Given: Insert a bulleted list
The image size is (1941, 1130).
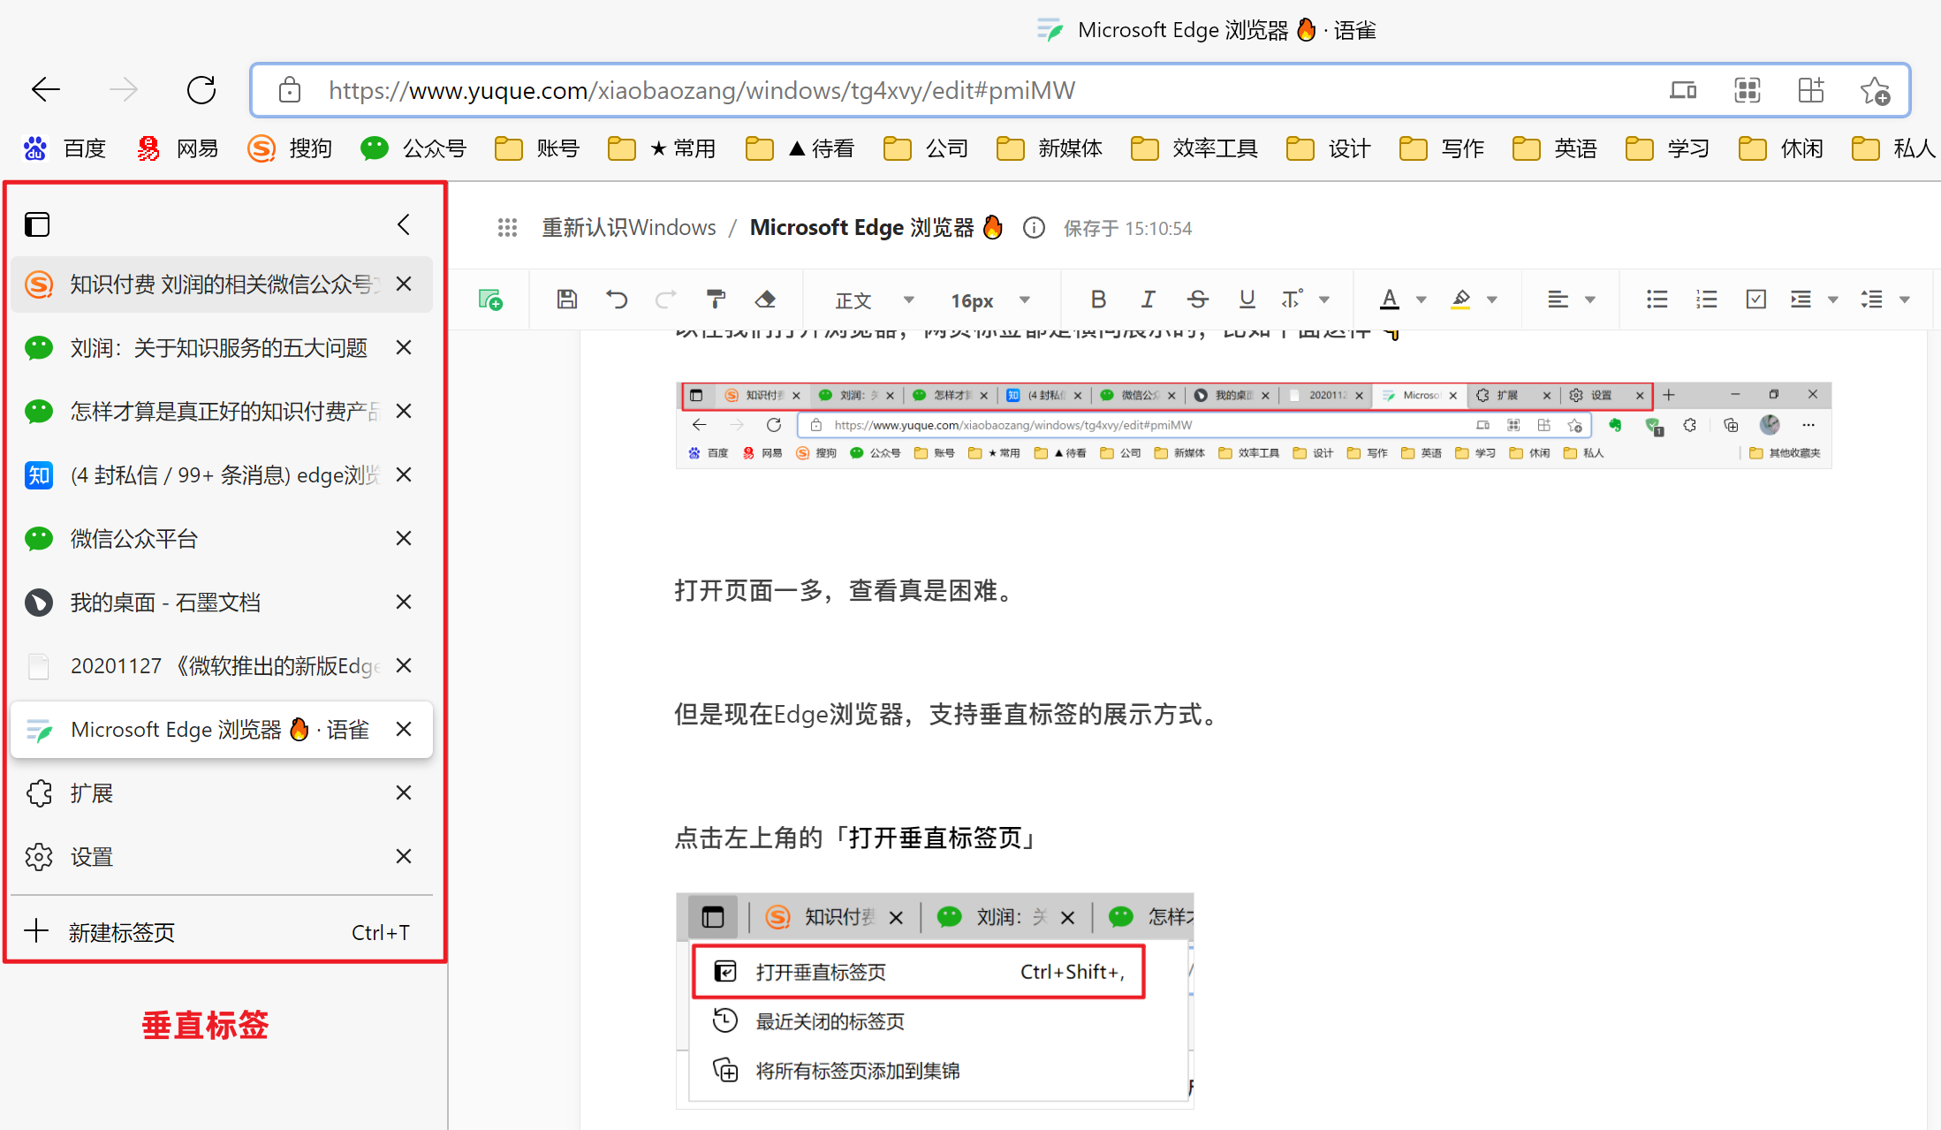Looking at the screenshot, I should [1657, 300].
